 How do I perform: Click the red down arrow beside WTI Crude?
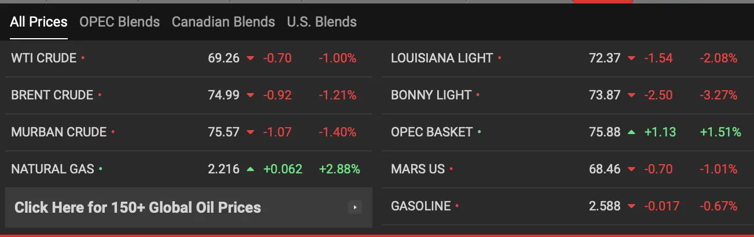tap(250, 58)
